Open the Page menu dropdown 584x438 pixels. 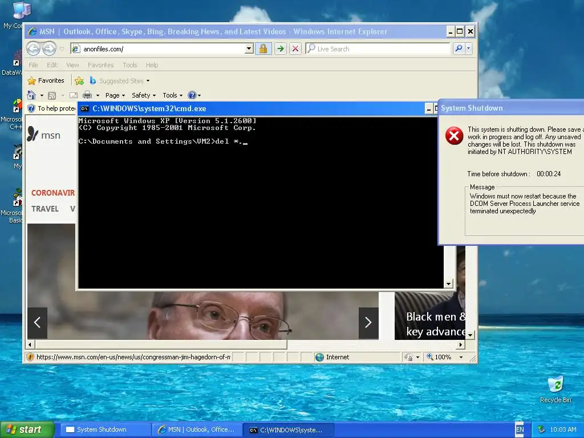pos(115,95)
